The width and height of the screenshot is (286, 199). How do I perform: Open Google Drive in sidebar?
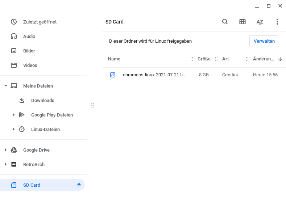(36, 150)
